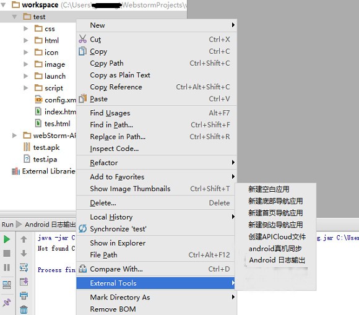Click the Paste clipboard icon
This screenshot has height=315, width=359.
pyautogui.click(x=83, y=98)
